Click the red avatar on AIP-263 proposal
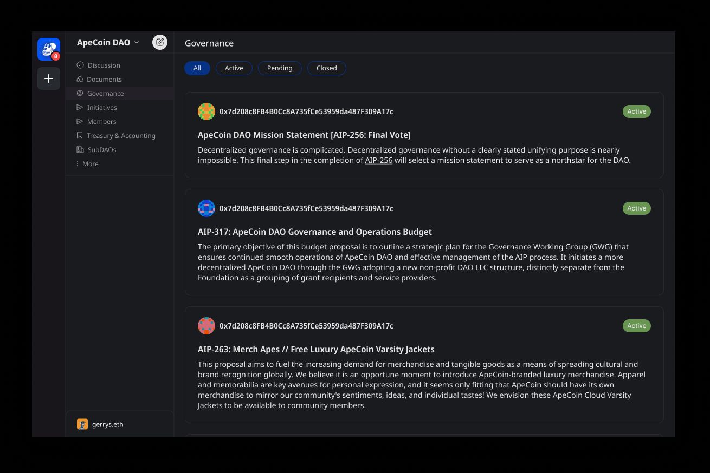The image size is (710, 473). [x=206, y=326]
